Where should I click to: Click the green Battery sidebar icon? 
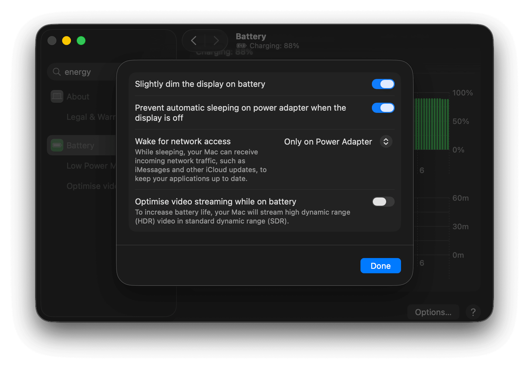point(57,145)
